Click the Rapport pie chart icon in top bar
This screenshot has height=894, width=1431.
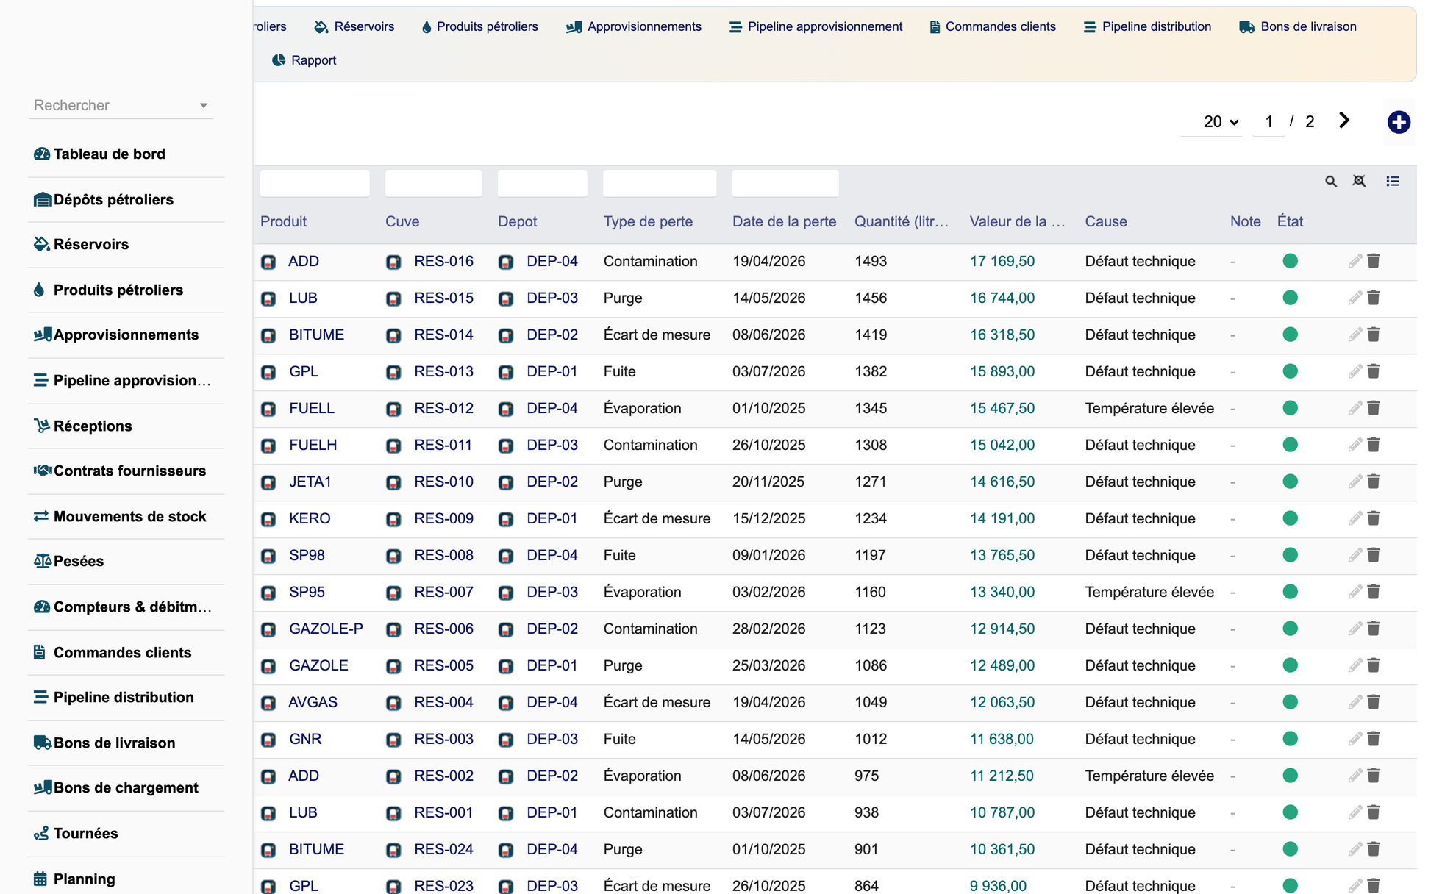[278, 60]
